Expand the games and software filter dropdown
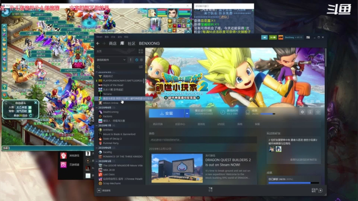The width and height of the screenshot is (358, 201). click(x=111, y=60)
